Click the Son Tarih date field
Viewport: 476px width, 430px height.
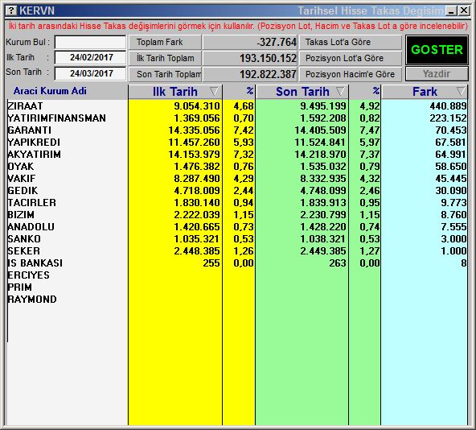90,73
